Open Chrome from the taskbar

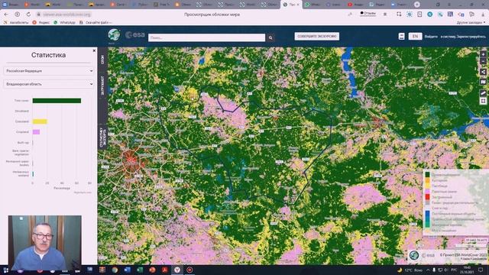coord(115,270)
